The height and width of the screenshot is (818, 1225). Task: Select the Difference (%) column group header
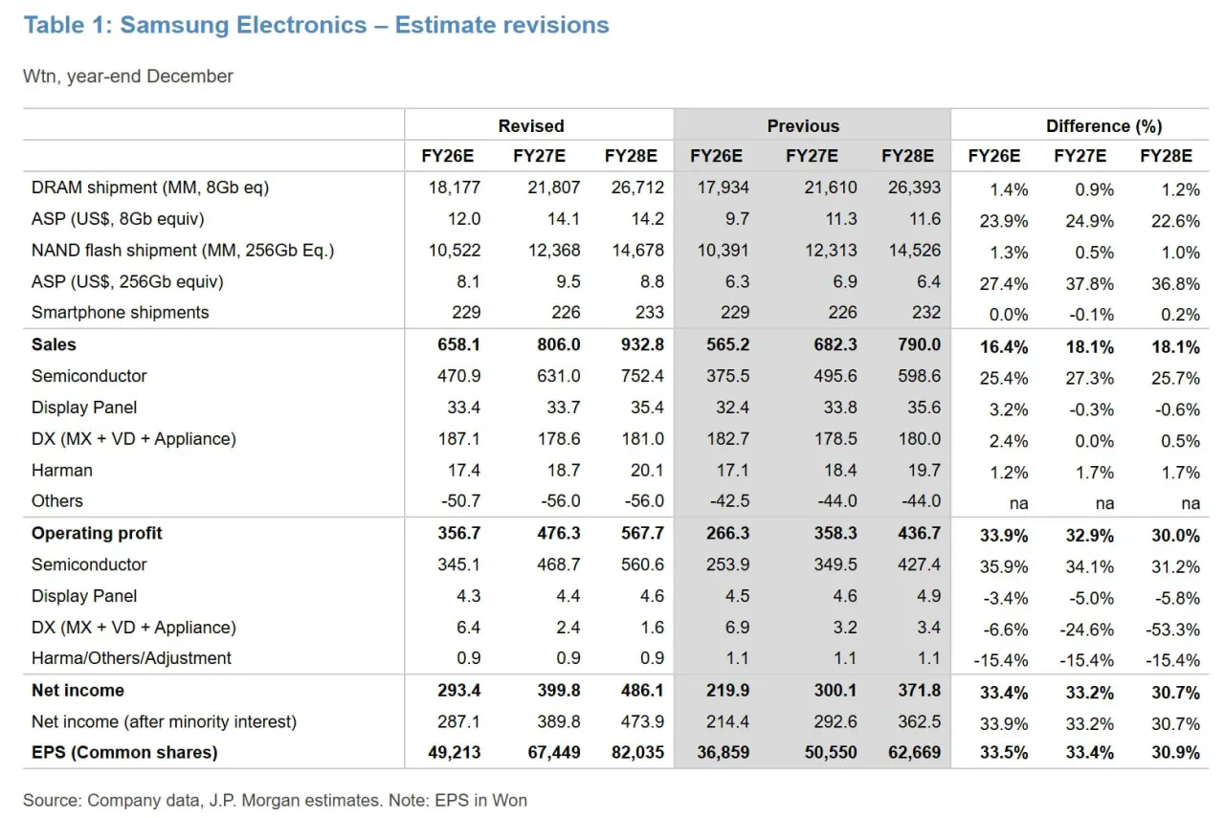point(1103,125)
